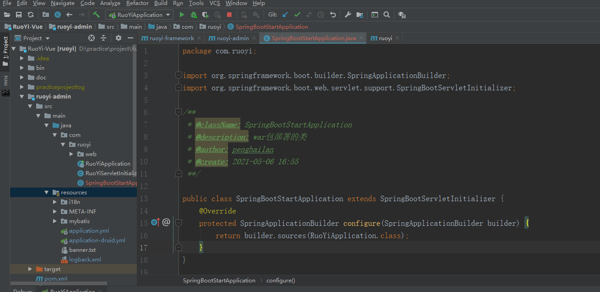This screenshot has width=600, height=292.
Task: Click the Run with Coverage icon
Action: [x=205, y=15]
